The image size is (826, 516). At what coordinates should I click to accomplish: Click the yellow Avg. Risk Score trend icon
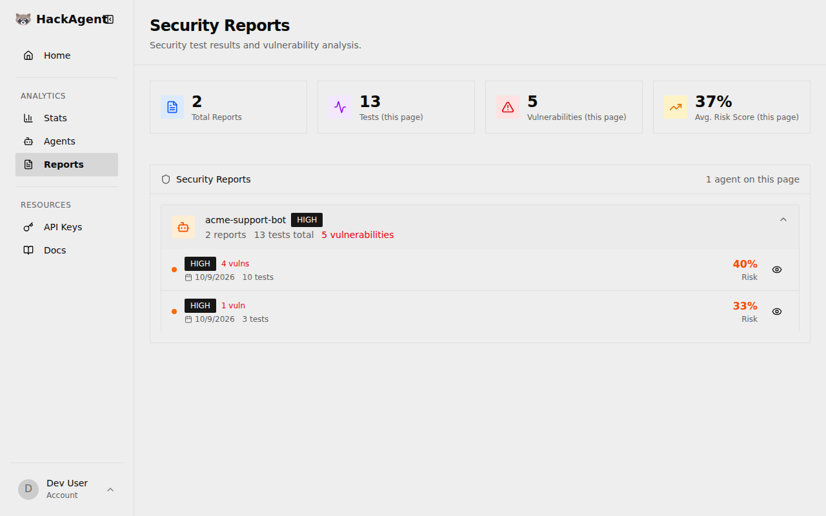(676, 107)
